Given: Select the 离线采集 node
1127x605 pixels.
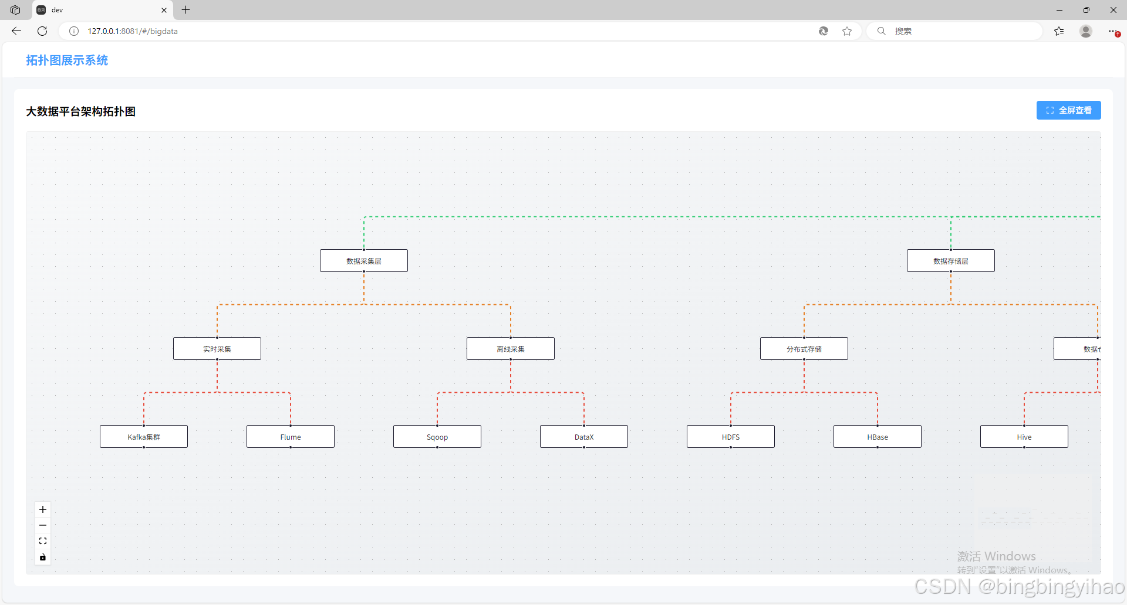Looking at the screenshot, I should pyautogui.click(x=511, y=349).
